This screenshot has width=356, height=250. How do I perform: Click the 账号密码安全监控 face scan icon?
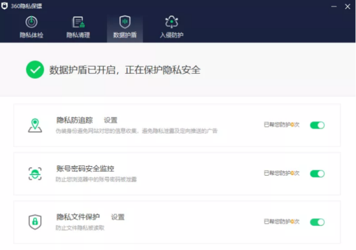[35, 174]
